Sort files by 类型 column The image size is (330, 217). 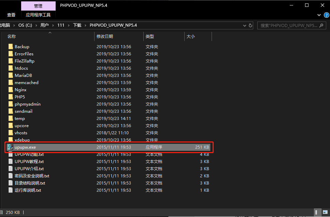(150, 37)
